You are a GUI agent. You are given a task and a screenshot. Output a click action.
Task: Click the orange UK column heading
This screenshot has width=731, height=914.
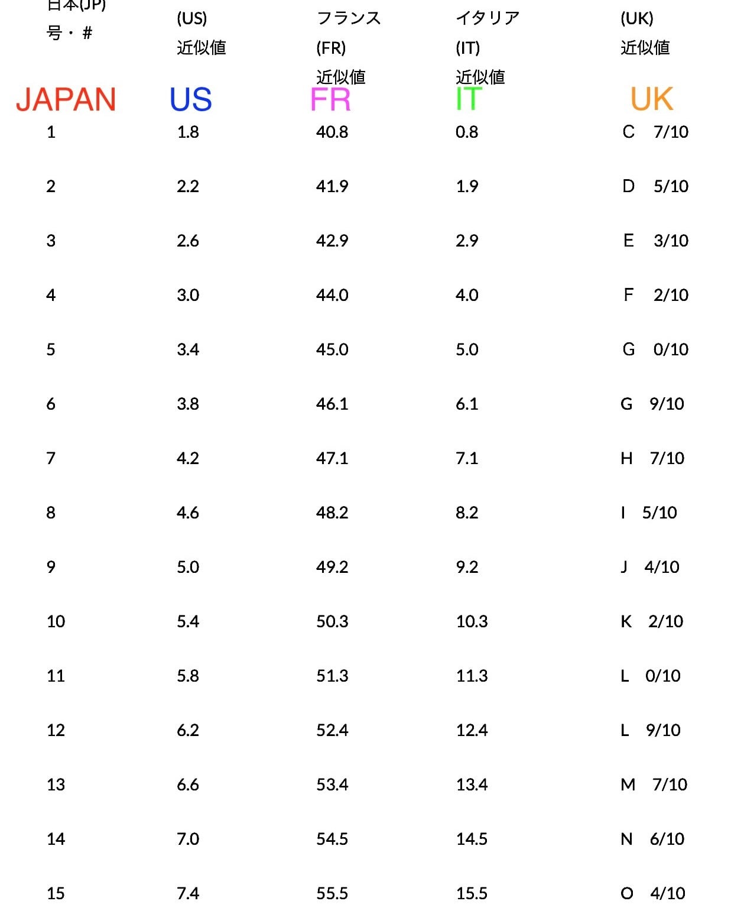(x=651, y=99)
